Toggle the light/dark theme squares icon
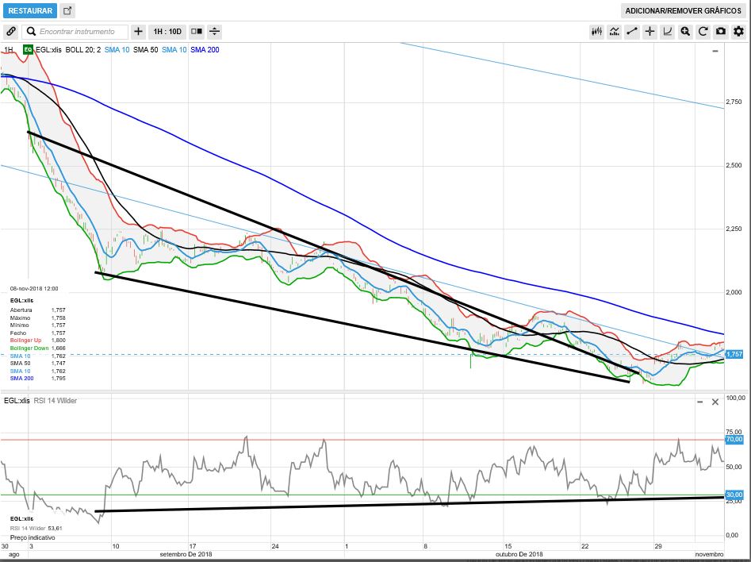The image size is (751, 562). tap(197, 32)
